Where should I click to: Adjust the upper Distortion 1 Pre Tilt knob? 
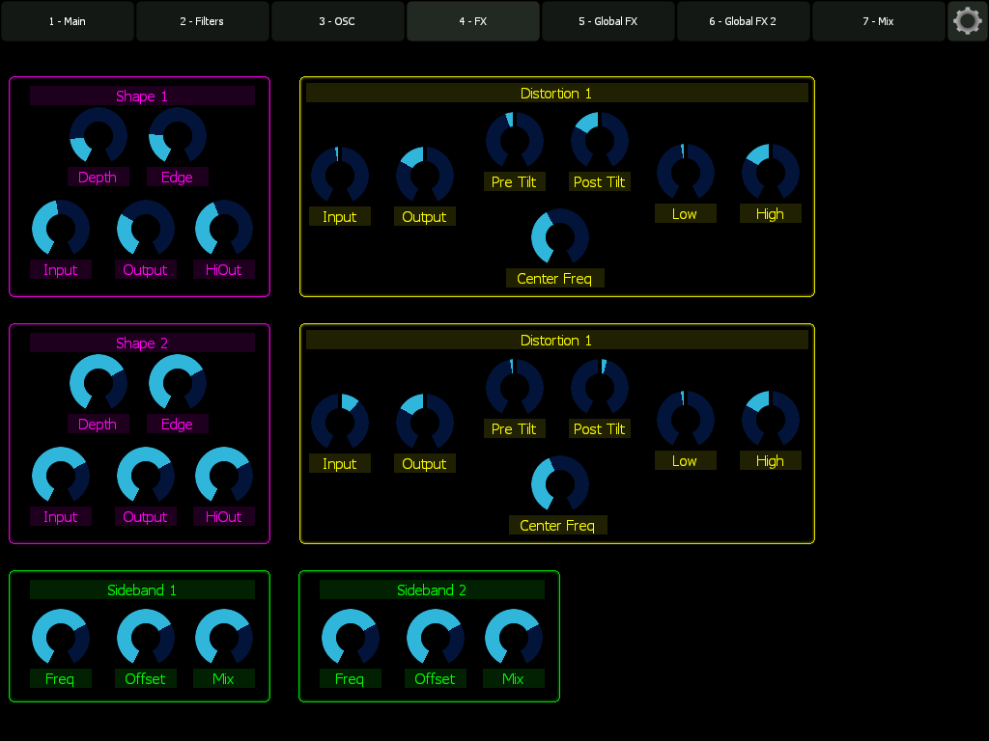[x=515, y=141]
